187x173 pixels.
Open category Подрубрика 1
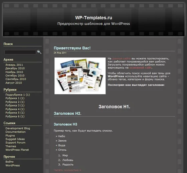click(x=18, y=95)
